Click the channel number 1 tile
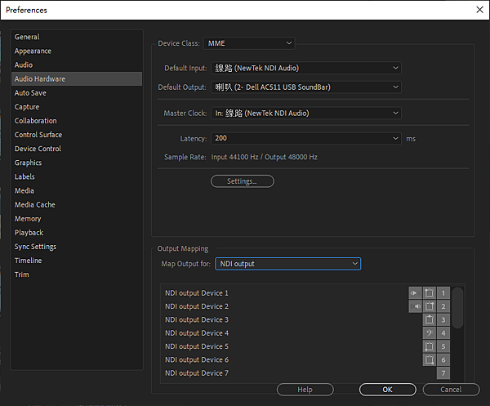490x406 pixels. coord(443,292)
